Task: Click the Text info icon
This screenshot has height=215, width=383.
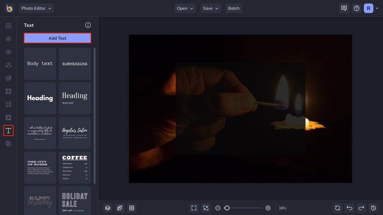Action: tap(88, 25)
